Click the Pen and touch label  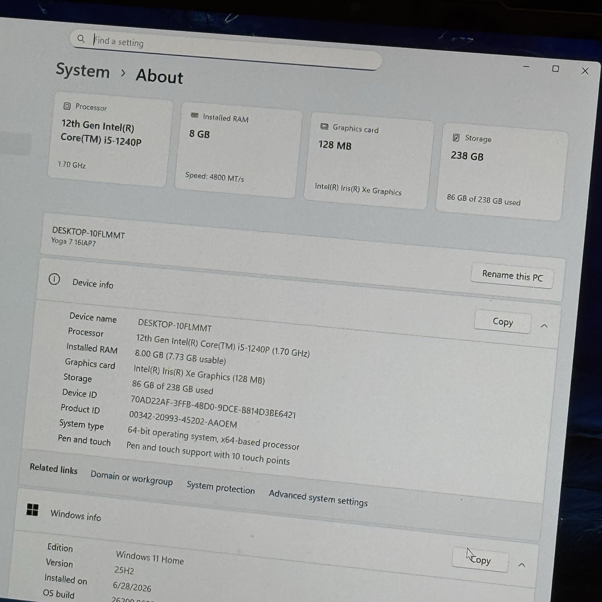click(x=84, y=440)
